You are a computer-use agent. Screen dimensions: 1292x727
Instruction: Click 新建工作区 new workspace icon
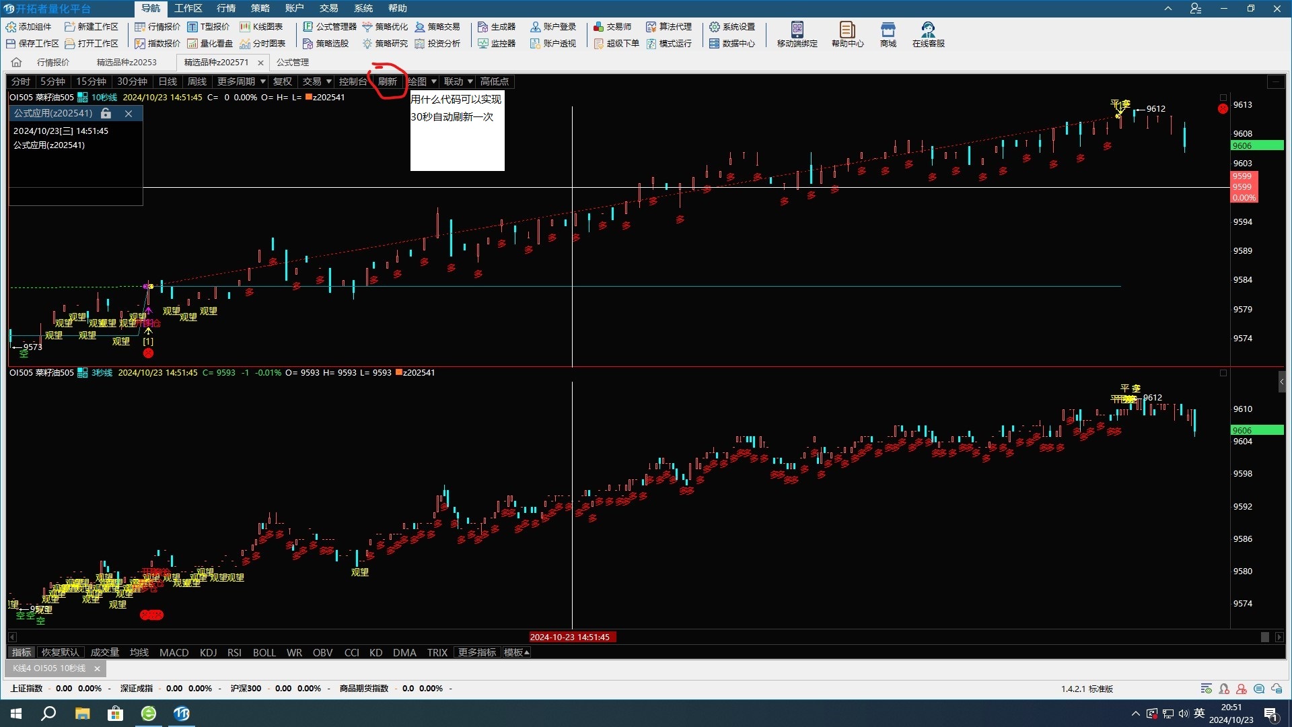69,27
